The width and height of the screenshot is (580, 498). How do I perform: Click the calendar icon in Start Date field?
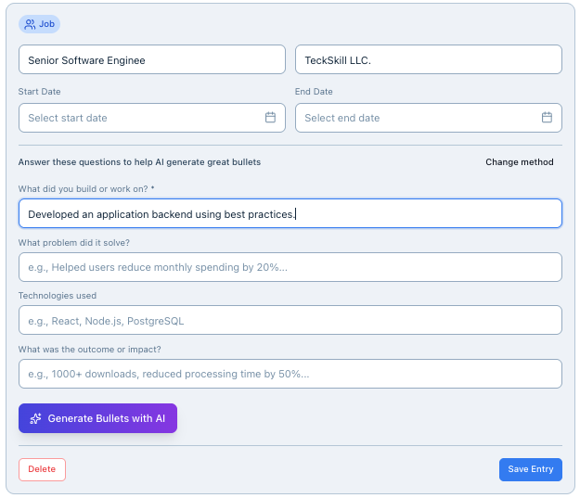point(270,118)
